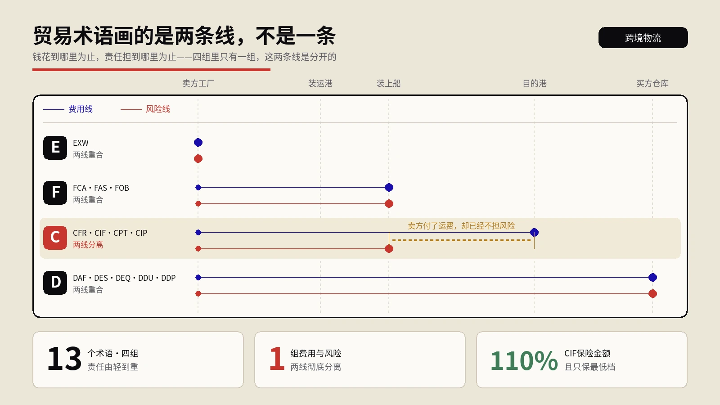Click C group red endpoint at 装上船

coord(389,249)
